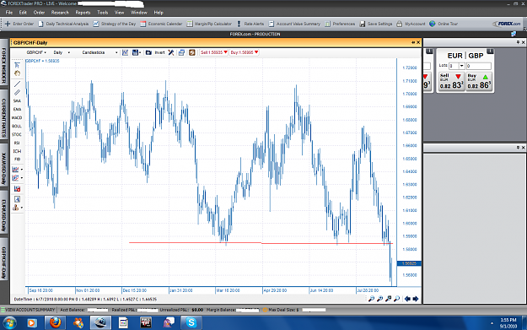Click the fourth plain magnifier icon
This screenshot has height=330, width=527.
(396, 299)
